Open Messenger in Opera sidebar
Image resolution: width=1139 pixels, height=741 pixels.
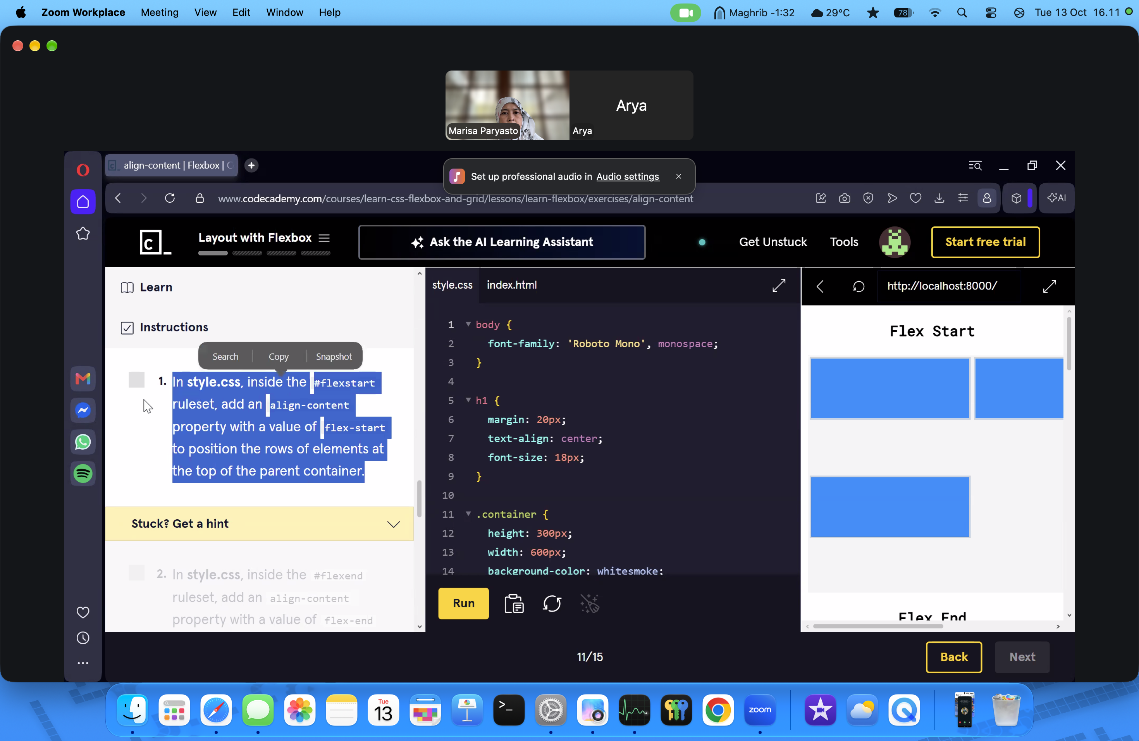click(x=83, y=410)
